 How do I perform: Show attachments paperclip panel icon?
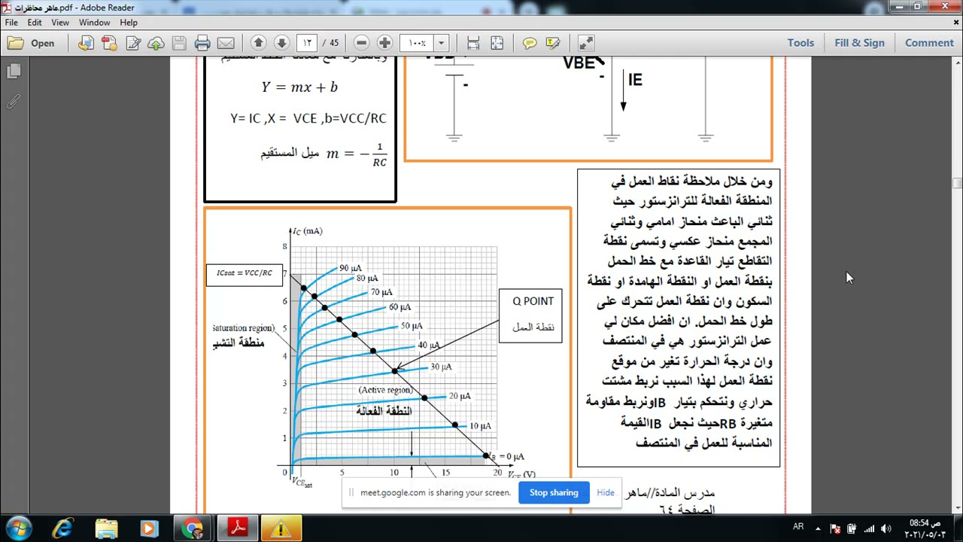pyautogui.click(x=14, y=101)
